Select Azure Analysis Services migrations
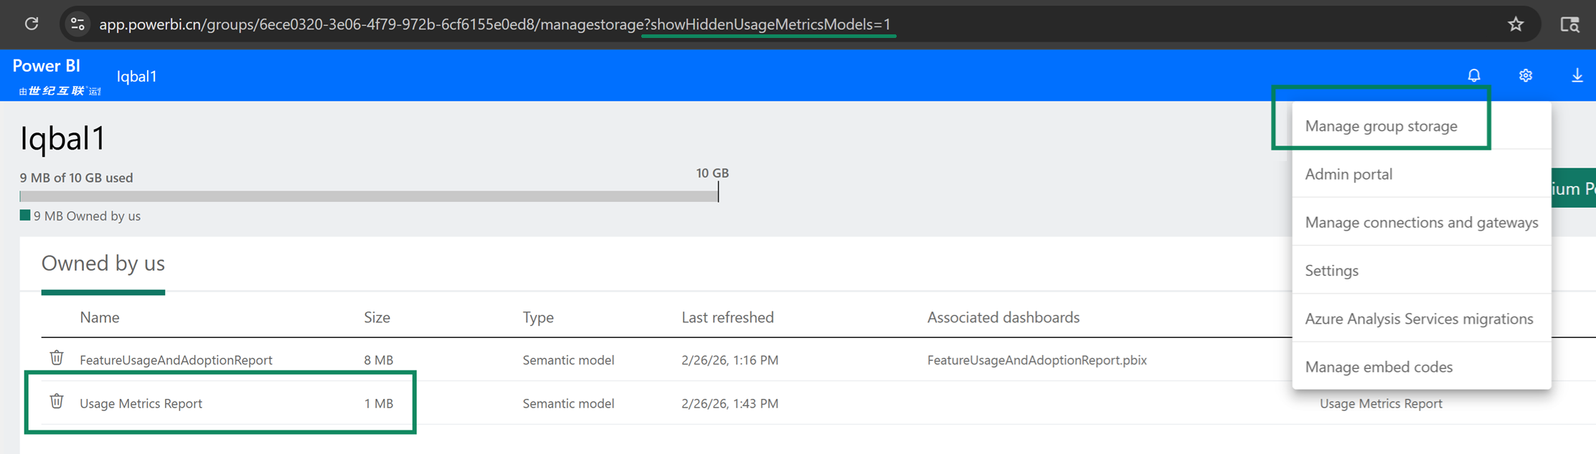Viewport: 1596px width, 454px height. (1419, 319)
